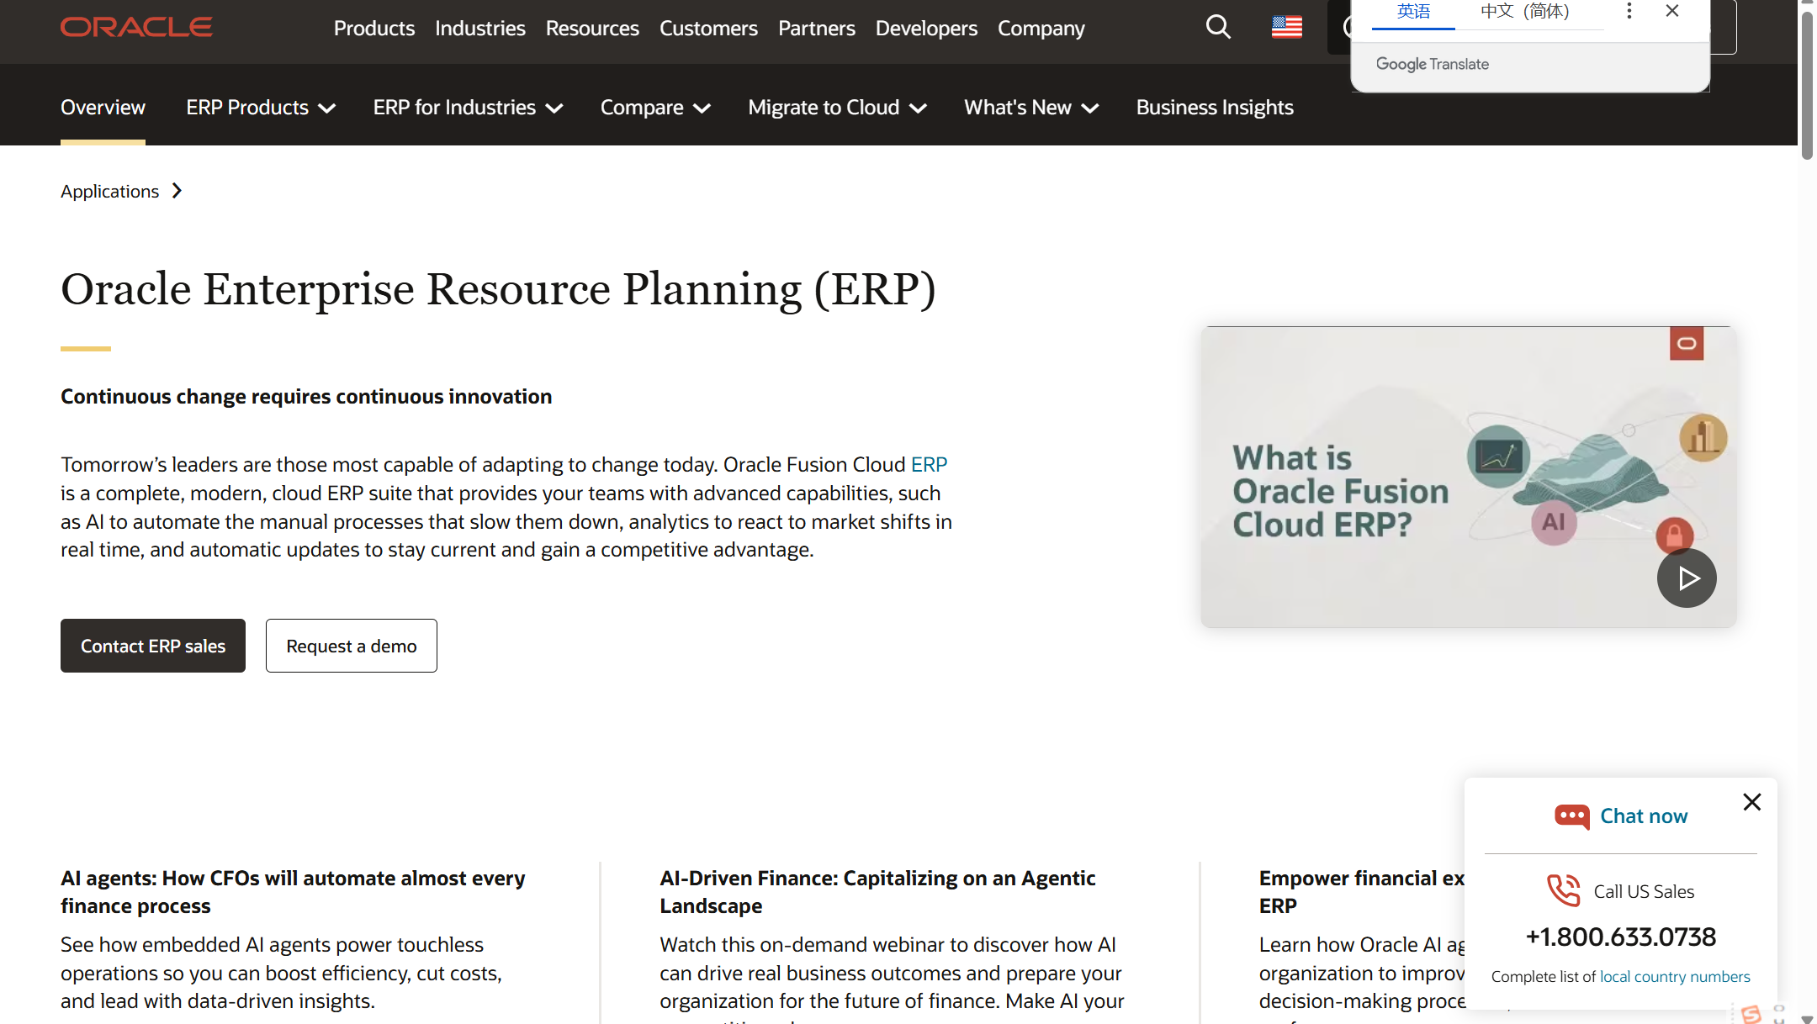Click the US flag country selector
Image resolution: width=1817 pixels, height=1024 pixels.
click(1286, 27)
